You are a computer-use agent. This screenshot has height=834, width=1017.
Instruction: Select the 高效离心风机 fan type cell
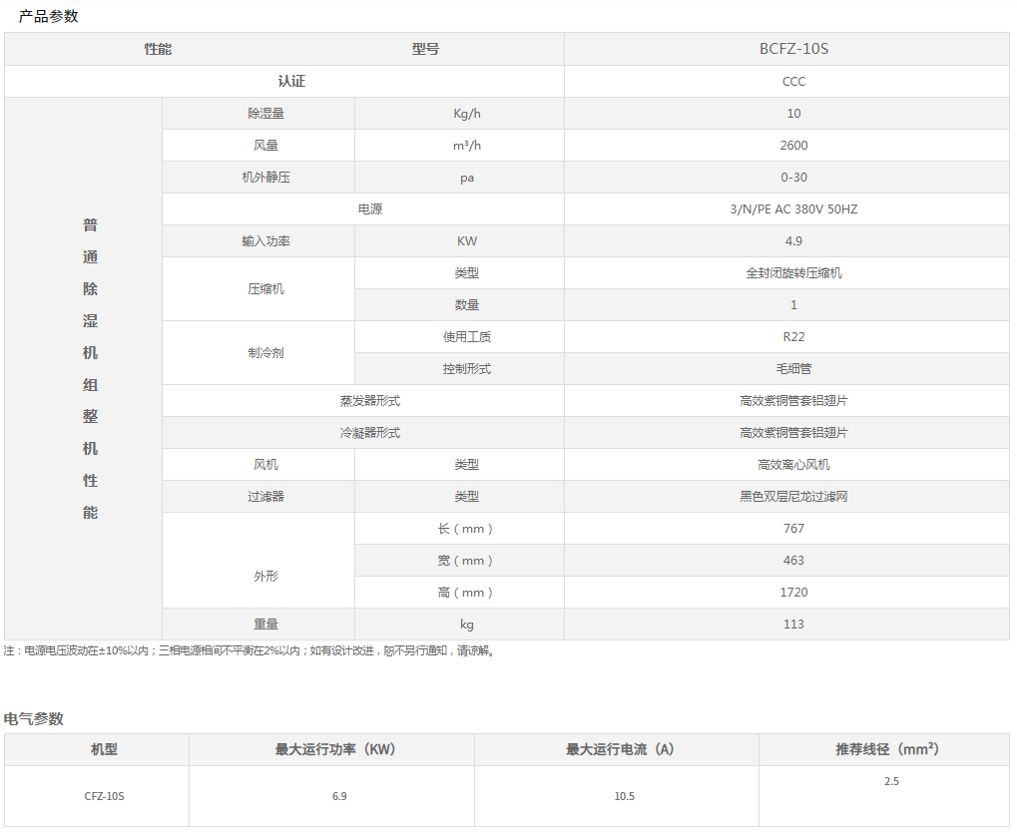793,465
